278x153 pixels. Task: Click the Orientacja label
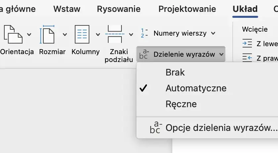(17, 52)
